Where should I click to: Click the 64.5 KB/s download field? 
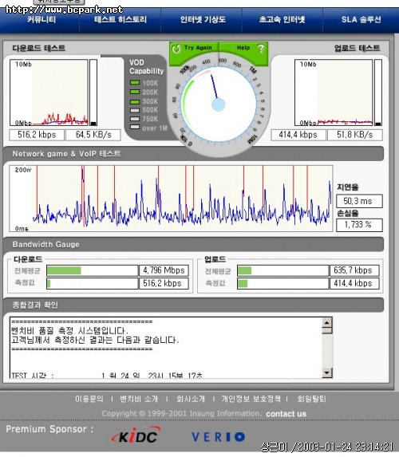(x=93, y=135)
